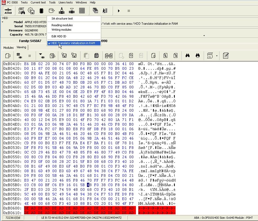
Task: Click the compass over platters icon
Action: [62, 11]
